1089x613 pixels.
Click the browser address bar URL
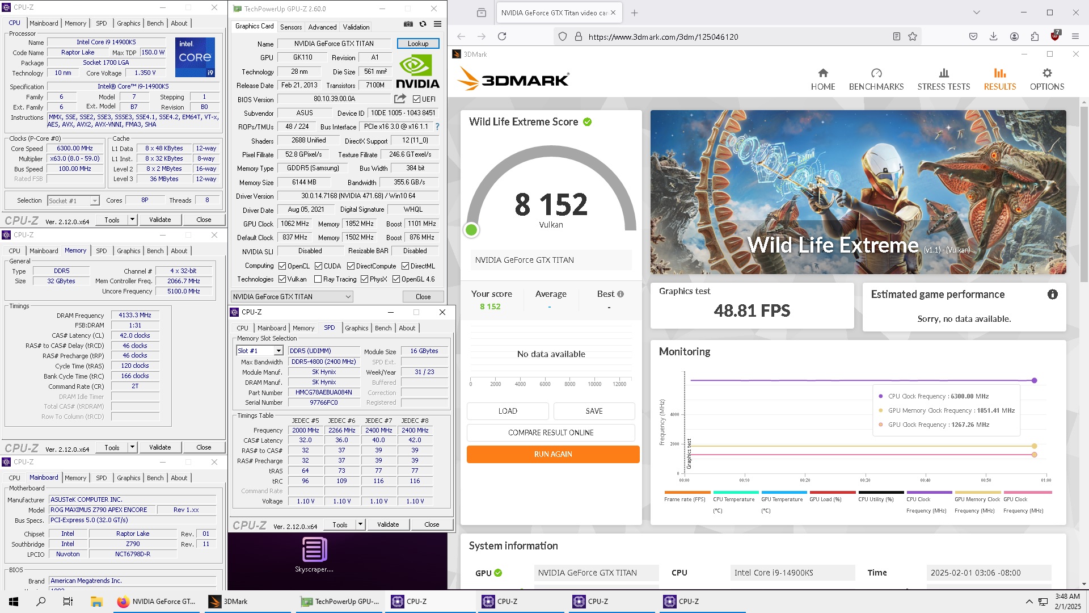click(663, 36)
